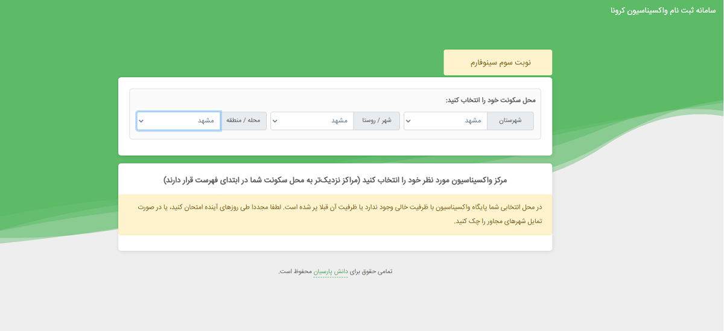Image resolution: width=724 pixels, height=331 pixels.
Task: Click the chevron arrow in the شهر / روستا field
Action: 275,121
